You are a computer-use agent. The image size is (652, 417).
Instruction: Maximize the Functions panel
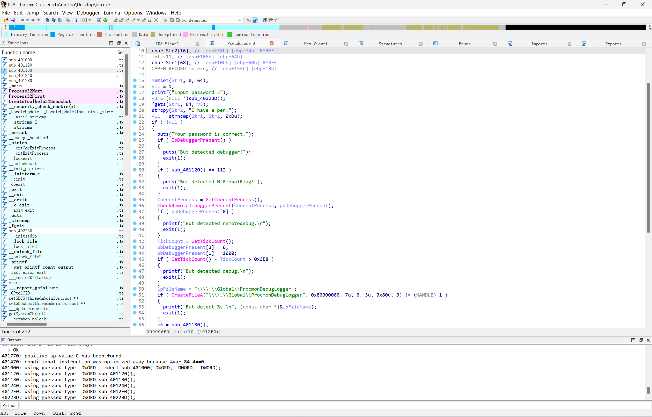click(x=111, y=43)
